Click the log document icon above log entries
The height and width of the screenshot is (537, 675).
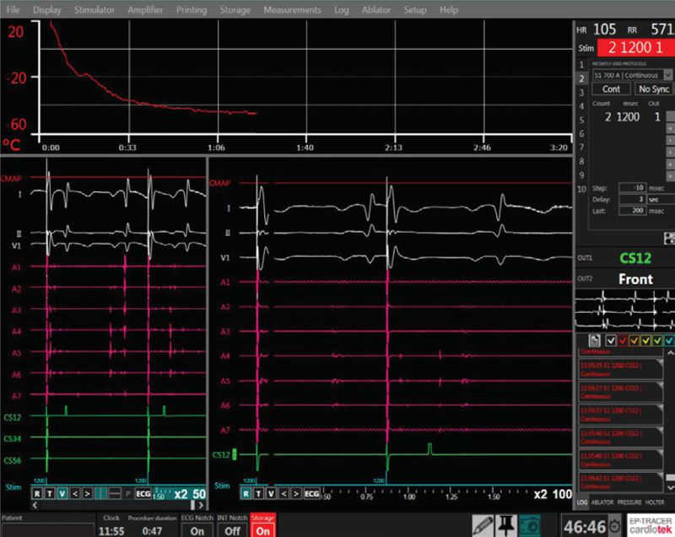tap(595, 341)
